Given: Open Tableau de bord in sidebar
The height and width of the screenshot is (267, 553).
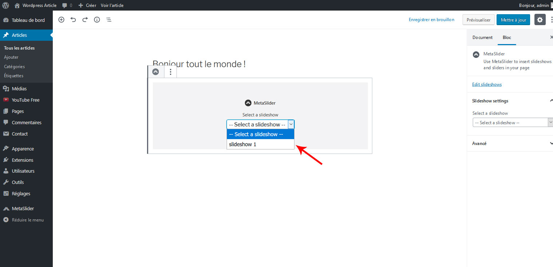Looking at the screenshot, I should pos(26,20).
